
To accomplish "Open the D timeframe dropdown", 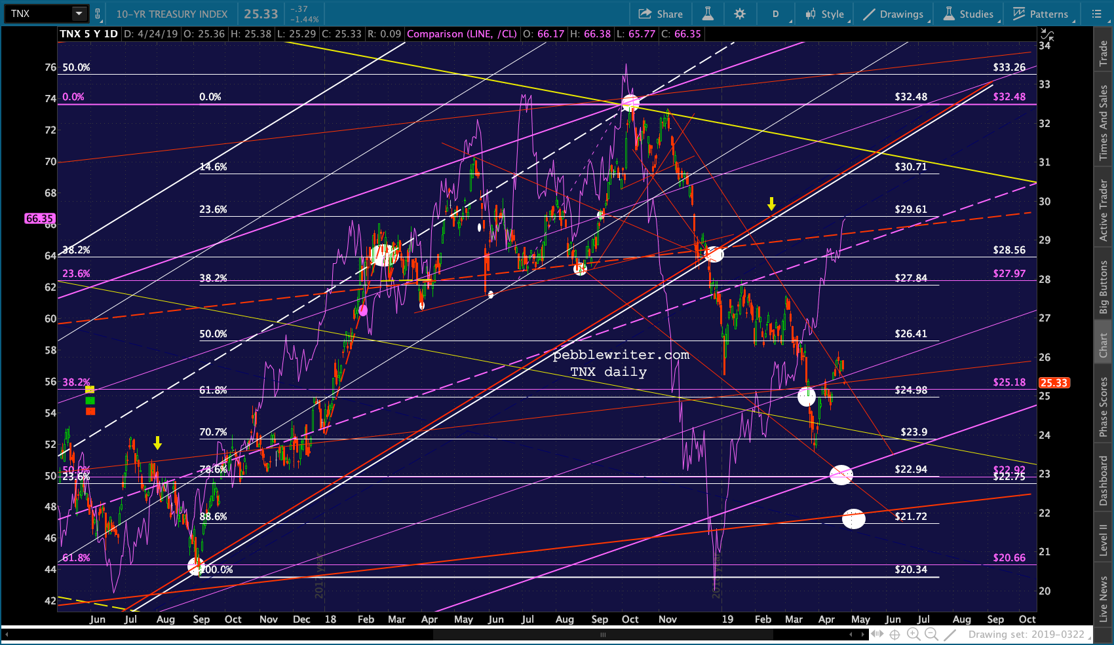I will pyautogui.click(x=777, y=14).
